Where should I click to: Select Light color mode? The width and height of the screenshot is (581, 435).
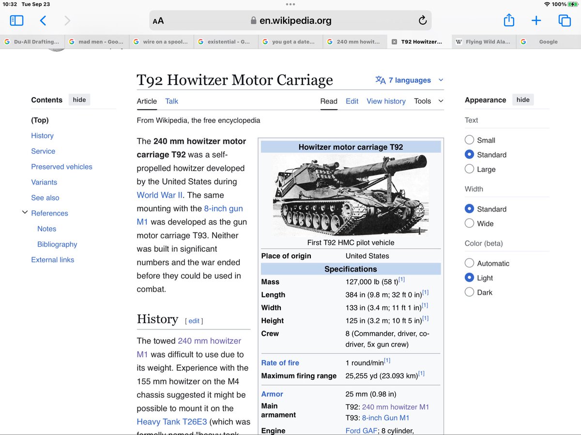[x=469, y=278]
